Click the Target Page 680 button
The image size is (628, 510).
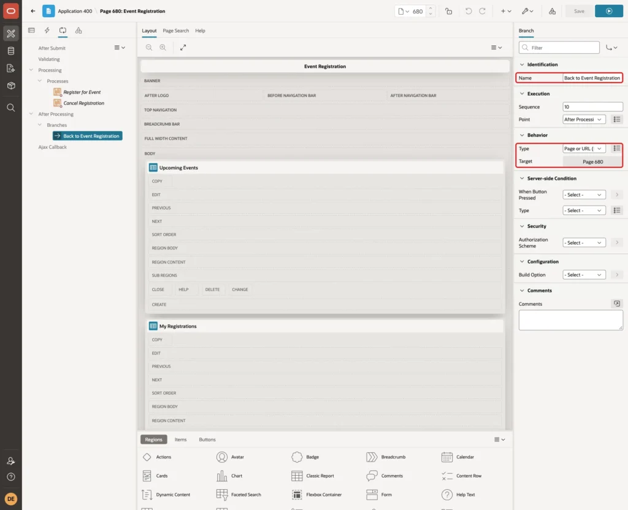[x=592, y=162]
